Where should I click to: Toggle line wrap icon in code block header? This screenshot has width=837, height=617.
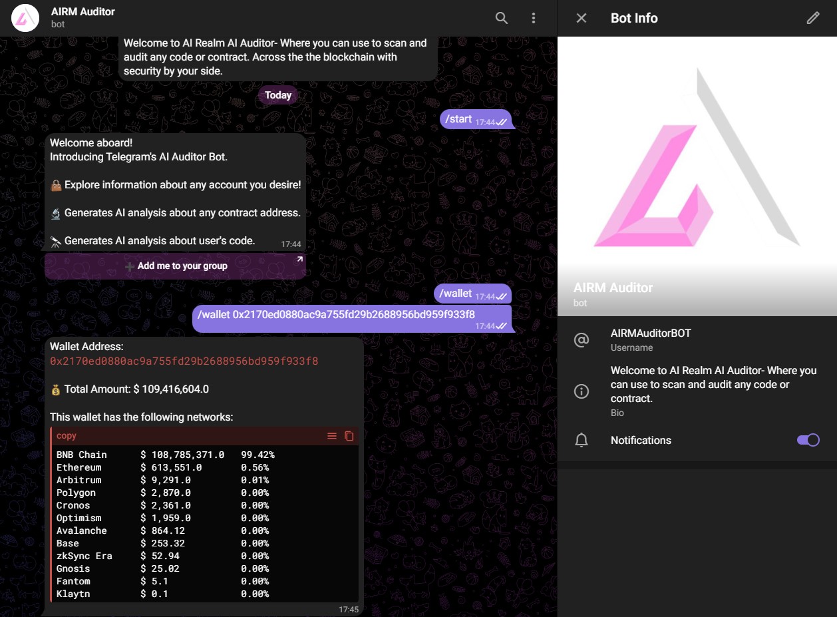332,436
